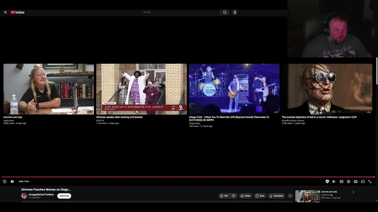Open 'Afroman speaks after winning civil lawsuit' title
The image size is (378, 212).
119,117
